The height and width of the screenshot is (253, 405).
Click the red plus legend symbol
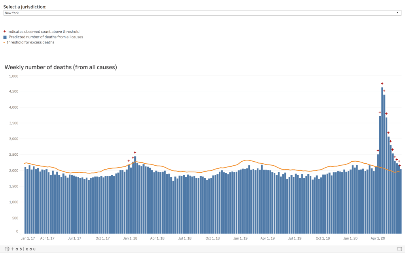5,31
